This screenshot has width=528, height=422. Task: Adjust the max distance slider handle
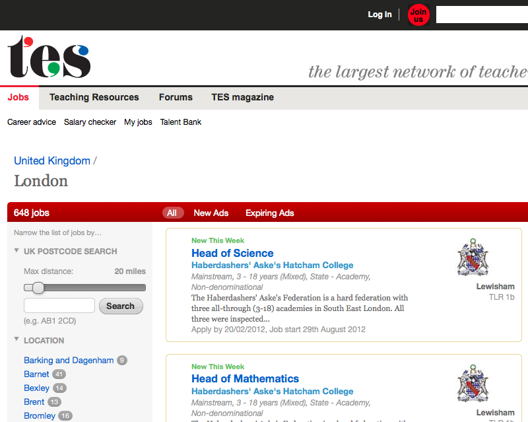pyautogui.click(x=38, y=287)
